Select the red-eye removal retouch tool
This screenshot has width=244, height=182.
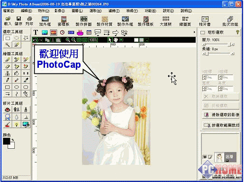(x=8, y=109)
